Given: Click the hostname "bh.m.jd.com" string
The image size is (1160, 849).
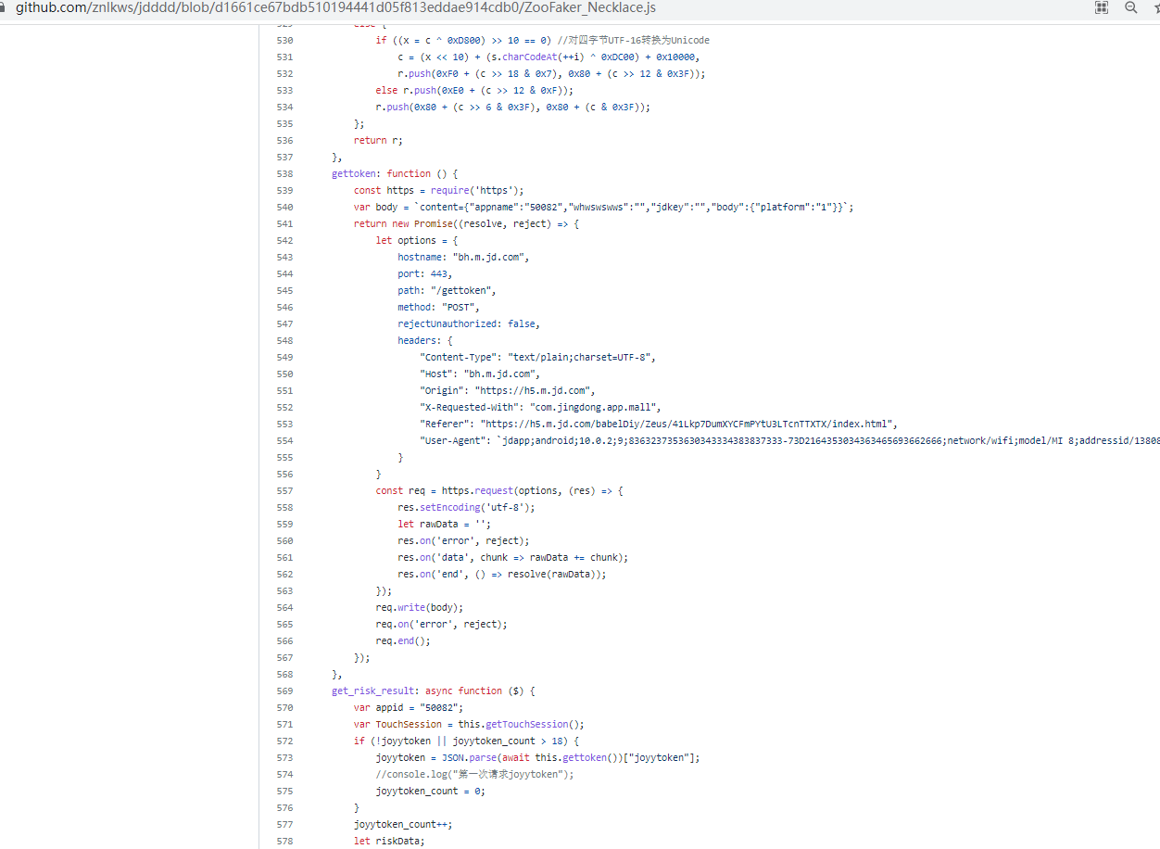Looking at the screenshot, I should coord(490,257).
